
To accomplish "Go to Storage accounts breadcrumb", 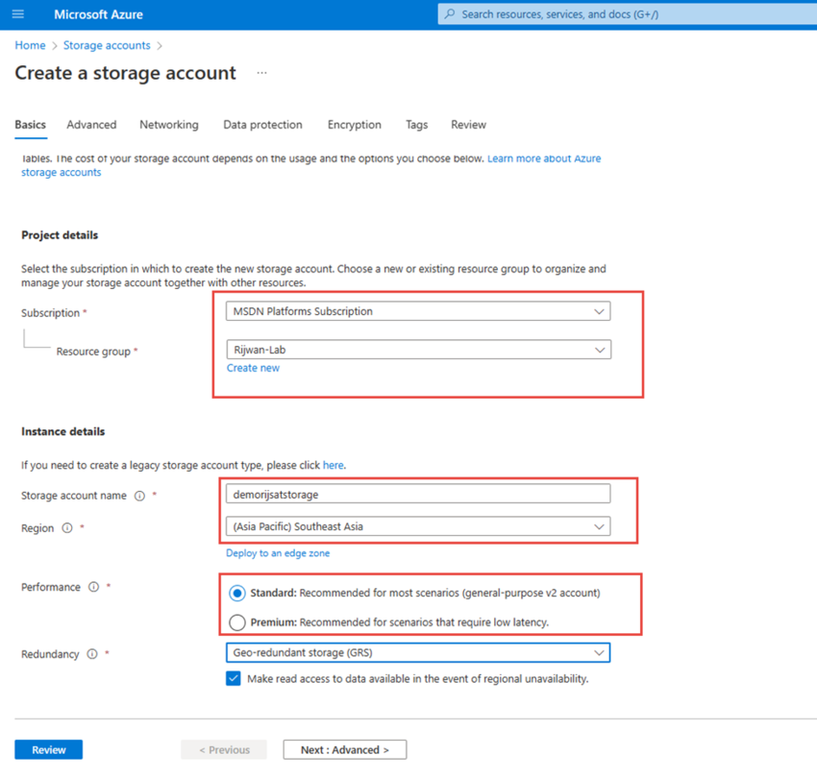I will coord(107,45).
